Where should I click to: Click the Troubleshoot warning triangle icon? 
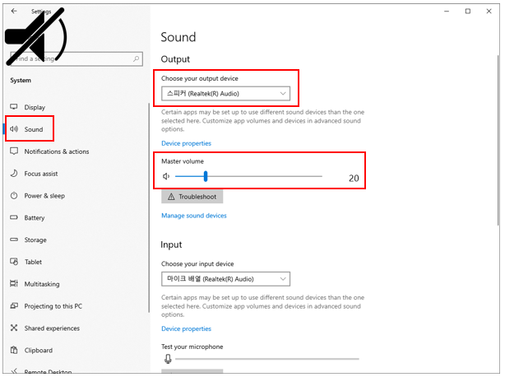[x=171, y=197]
